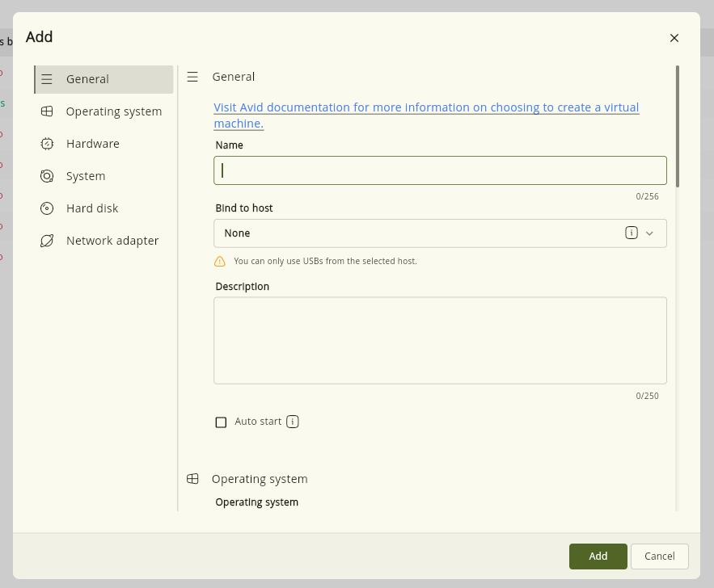This screenshot has width=714, height=588.
Task: Click the dialog vertical scrollbar
Action: 678,127
